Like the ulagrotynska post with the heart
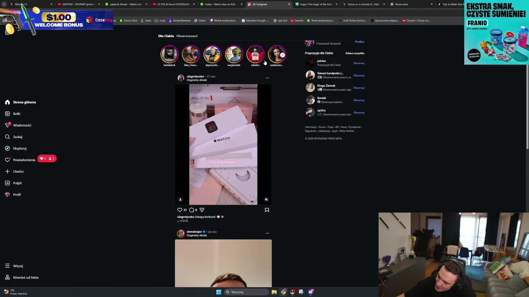 (180, 210)
